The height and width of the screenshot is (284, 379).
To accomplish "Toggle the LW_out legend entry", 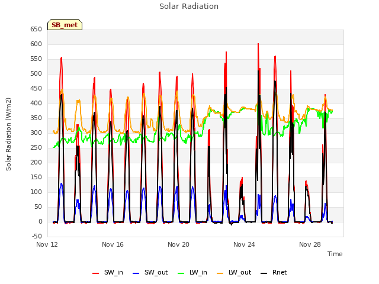I will click(234, 272).
